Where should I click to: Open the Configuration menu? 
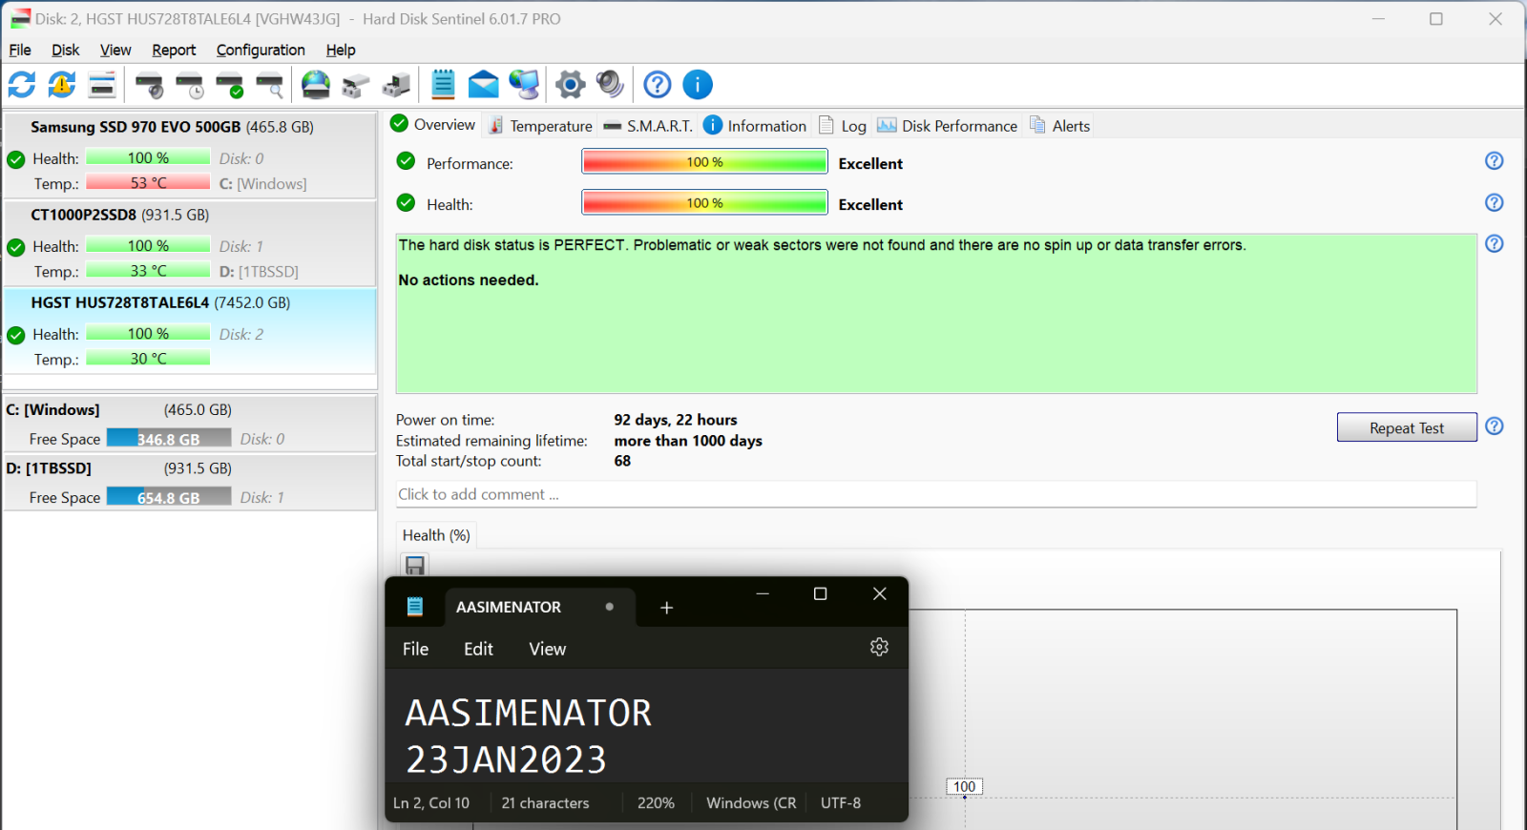261,50
